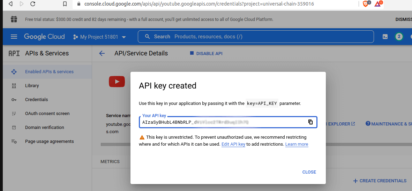The image size is (412, 191).
Task: Go back in browser history
Action: (x=10, y=4)
